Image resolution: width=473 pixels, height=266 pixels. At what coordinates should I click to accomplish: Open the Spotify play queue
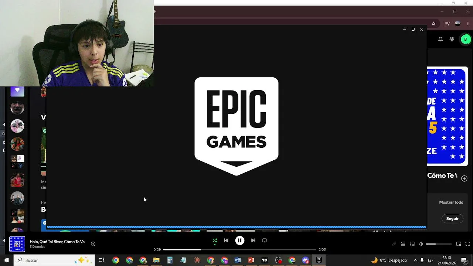pos(403,244)
